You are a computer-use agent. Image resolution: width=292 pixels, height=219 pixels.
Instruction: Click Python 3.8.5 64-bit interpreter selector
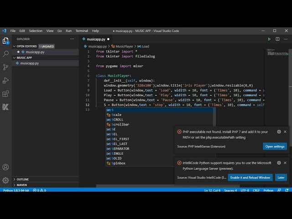tap(16, 190)
